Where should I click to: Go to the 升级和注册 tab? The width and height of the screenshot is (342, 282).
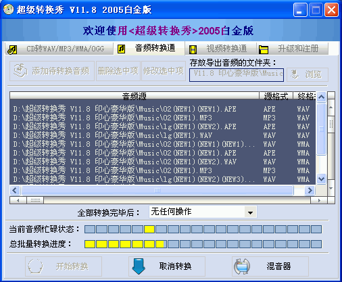(x=292, y=49)
